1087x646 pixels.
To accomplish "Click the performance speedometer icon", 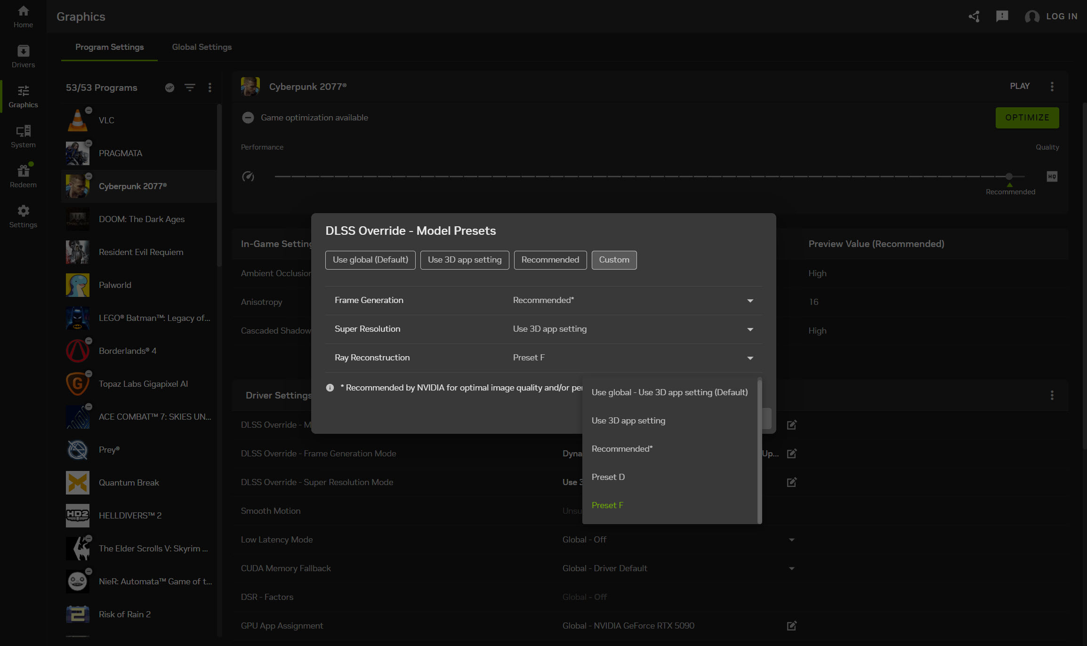I will click(x=248, y=176).
